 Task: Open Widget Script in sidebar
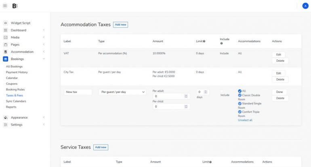click(21, 23)
